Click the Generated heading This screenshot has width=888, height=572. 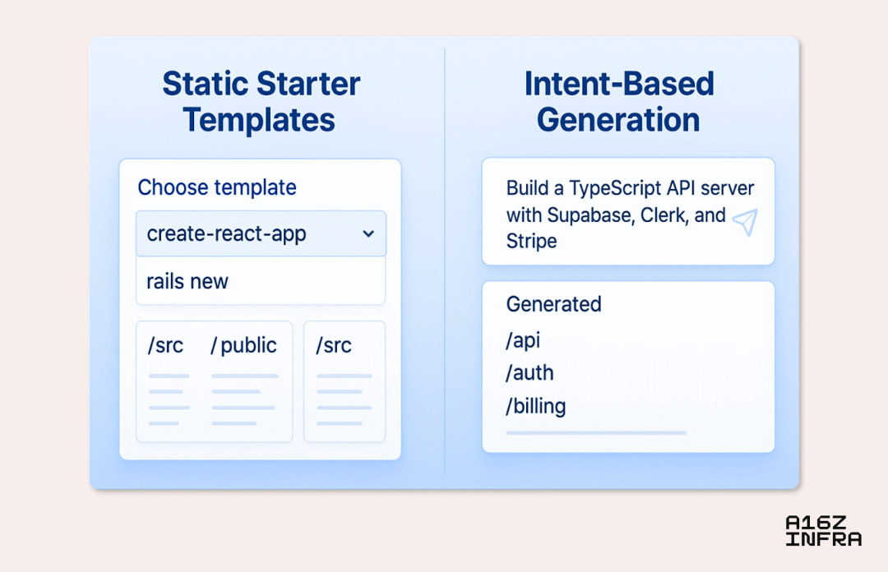[x=553, y=304]
